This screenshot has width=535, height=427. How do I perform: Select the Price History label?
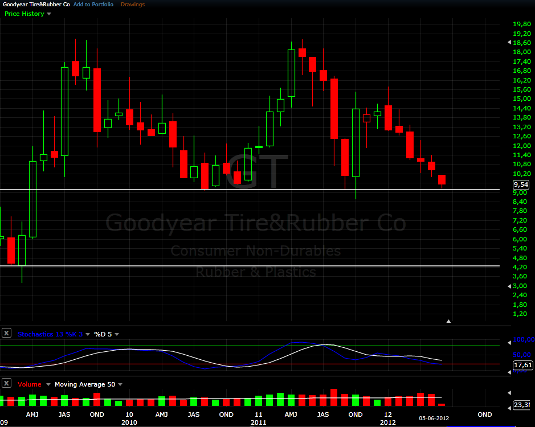click(24, 14)
